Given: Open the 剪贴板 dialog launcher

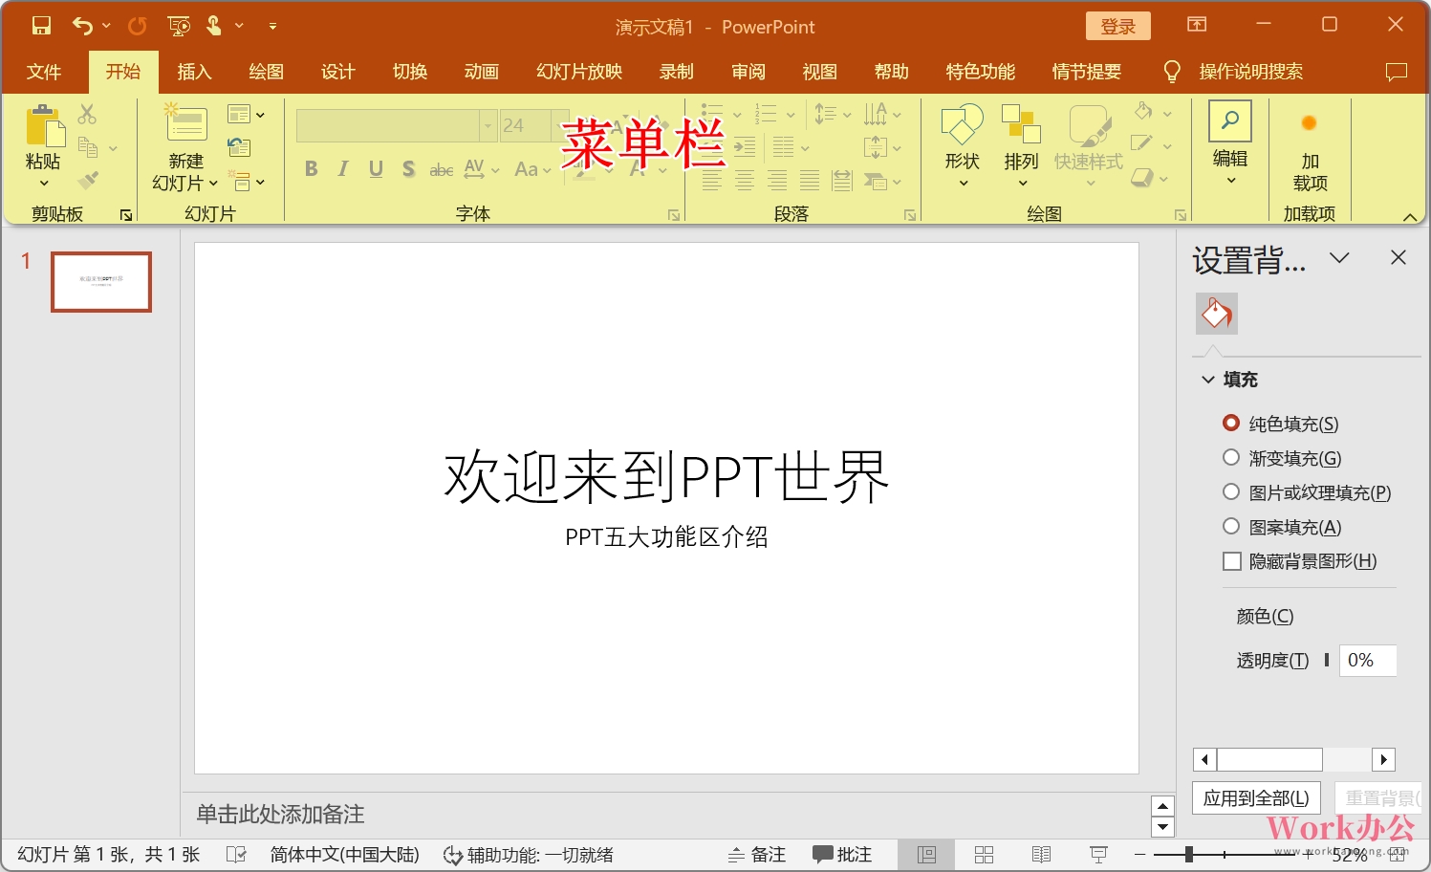Looking at the screenshot, I should coord(126,215).
